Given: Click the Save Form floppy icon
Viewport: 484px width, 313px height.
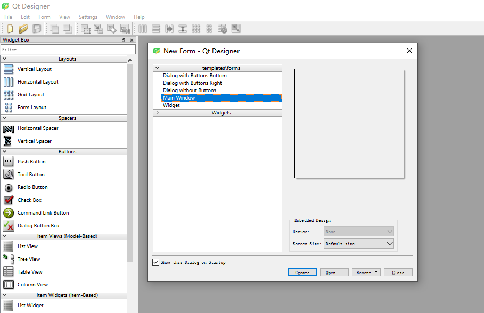Looking at the screenshot, I should pos(37,29).
